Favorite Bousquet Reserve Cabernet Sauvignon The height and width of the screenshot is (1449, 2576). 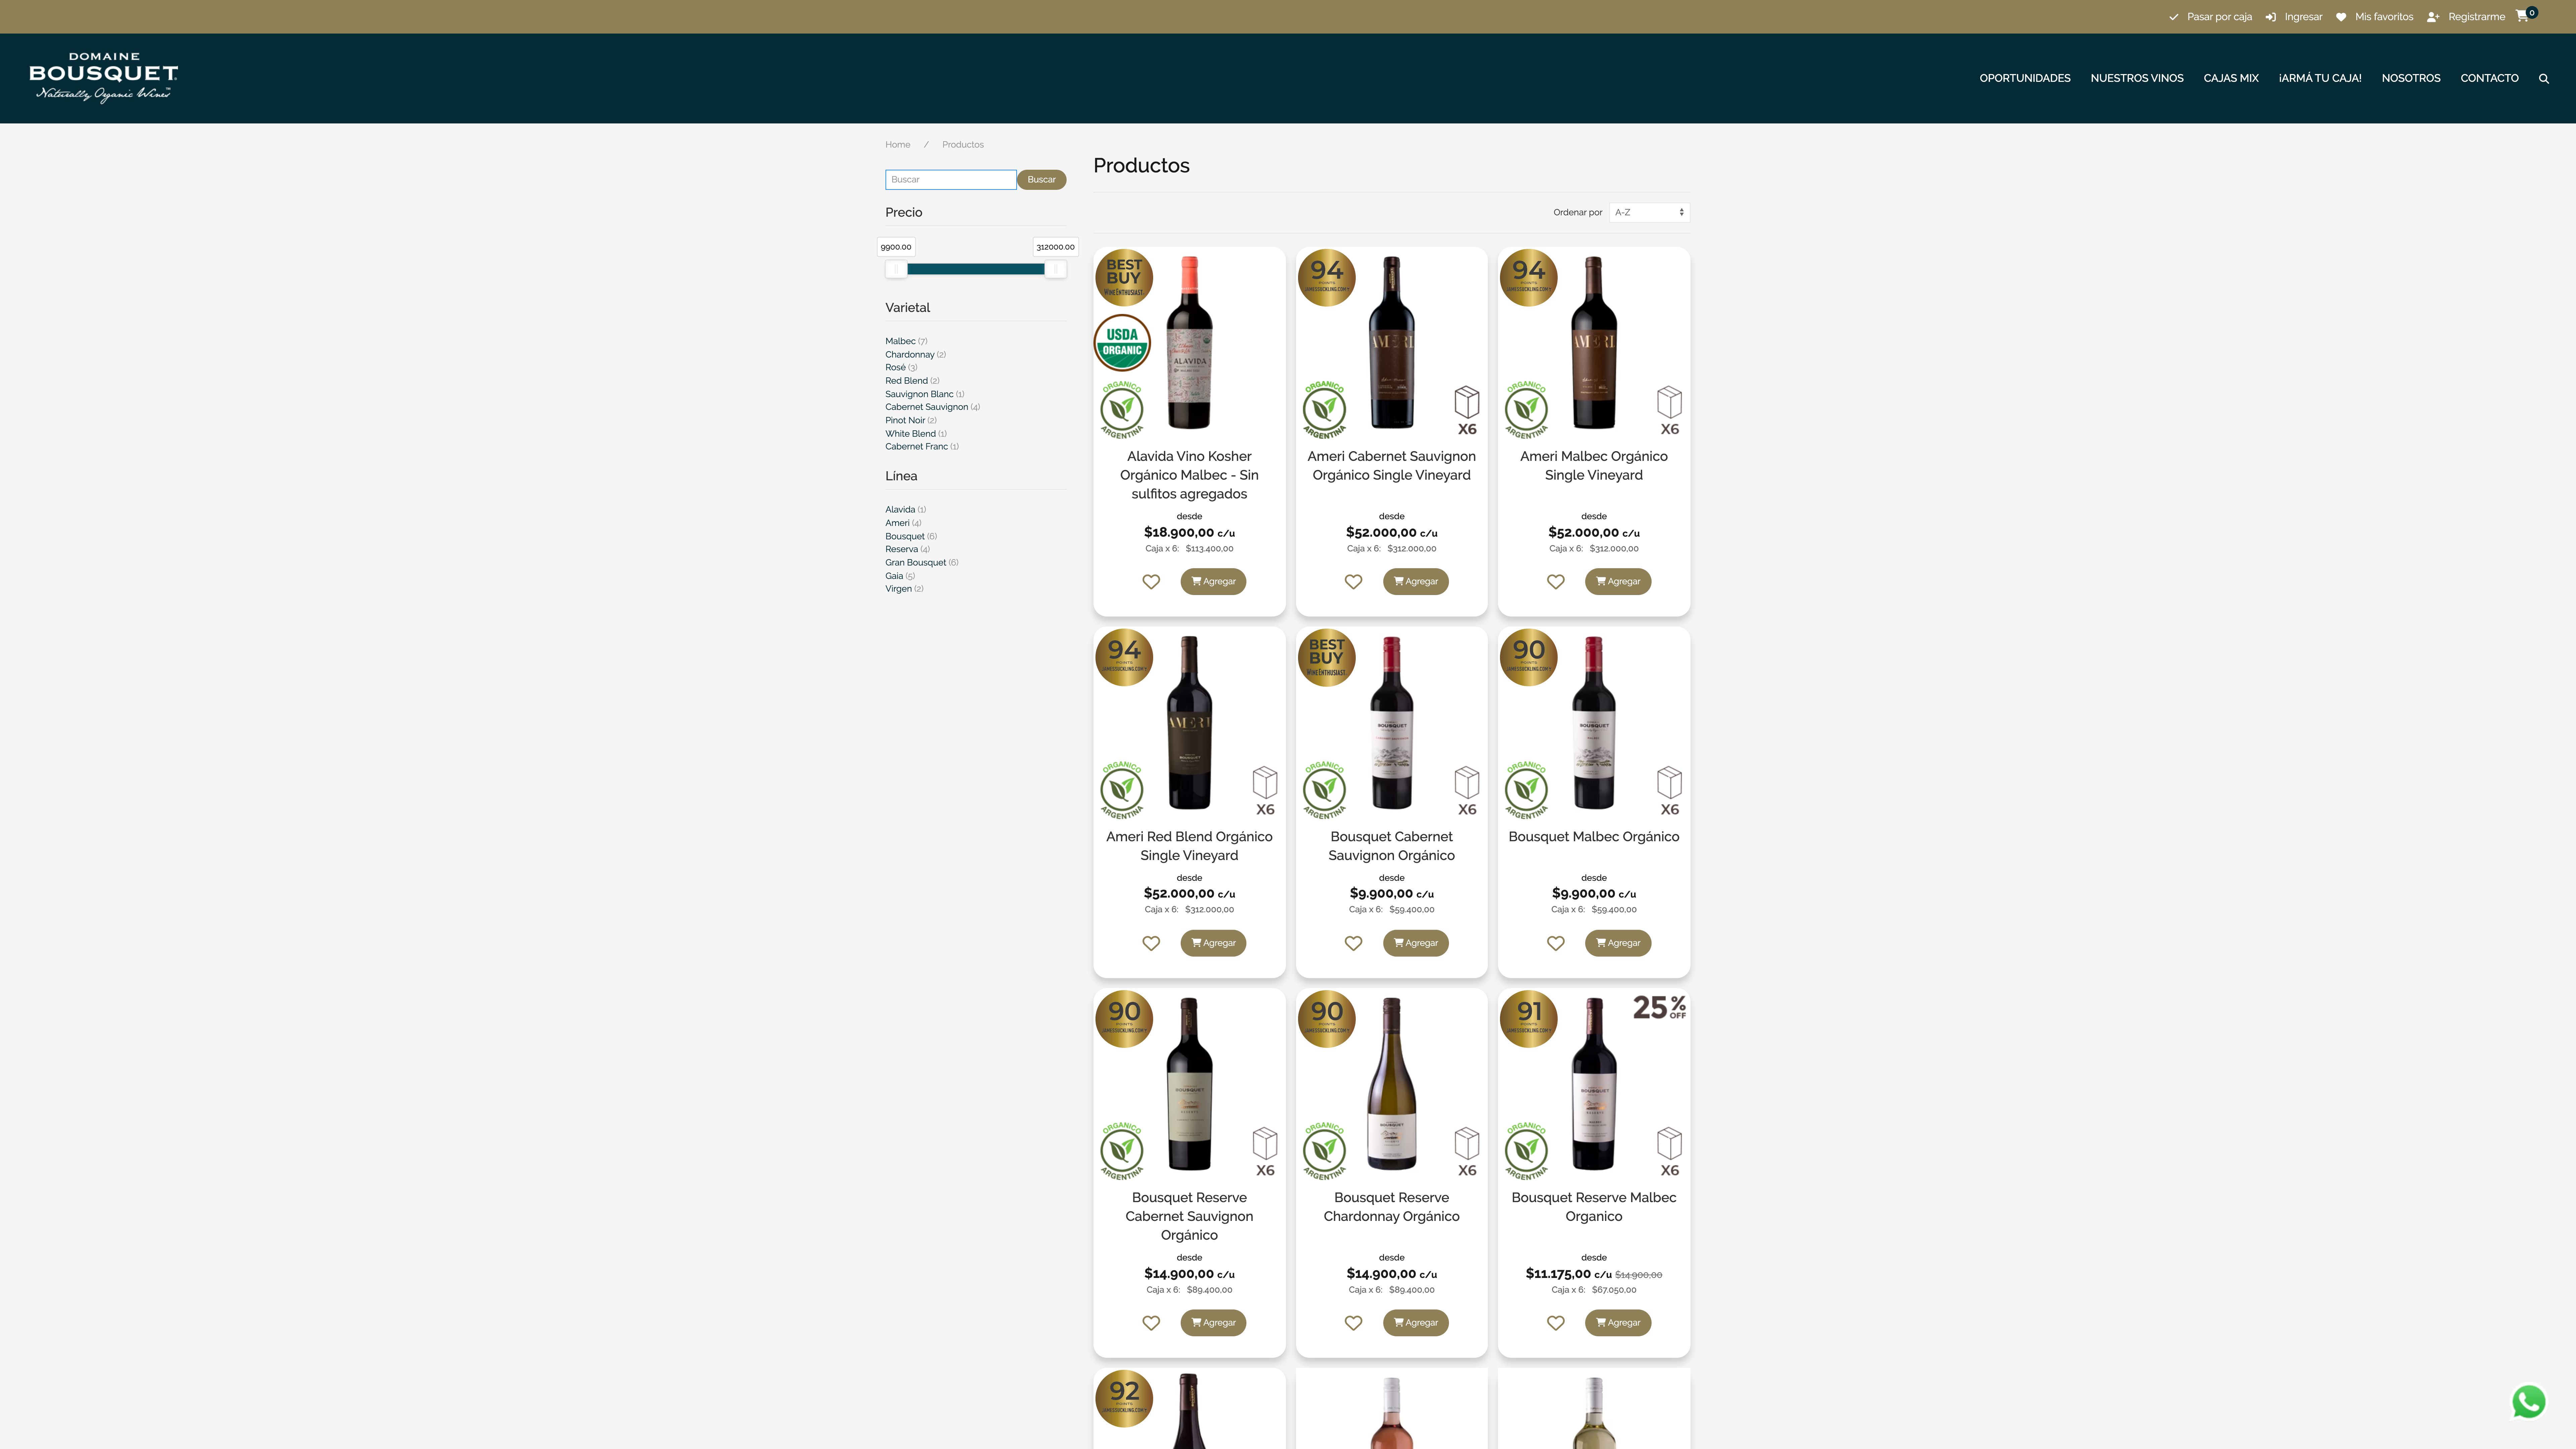(x=1151, y=1323)
